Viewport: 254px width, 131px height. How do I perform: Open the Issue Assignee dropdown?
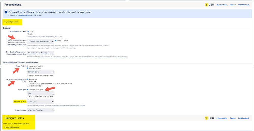[x=40, y=110]
